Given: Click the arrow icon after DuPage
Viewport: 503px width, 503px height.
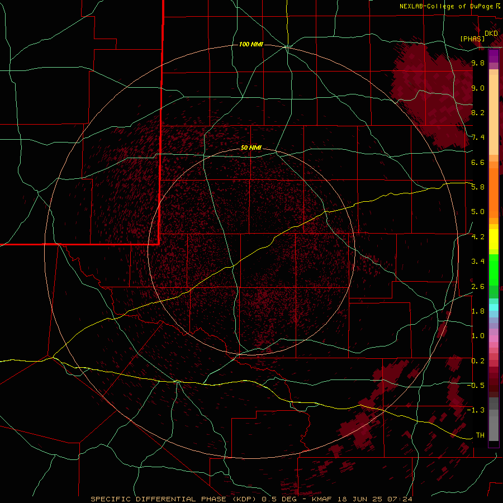Looking at the screenshot, I should pos(498,6).
